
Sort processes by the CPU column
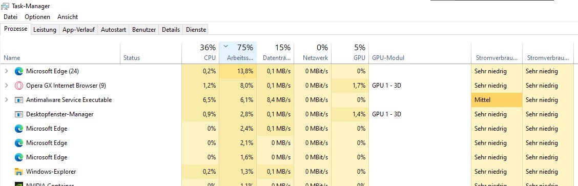click(x=200, y=52)
